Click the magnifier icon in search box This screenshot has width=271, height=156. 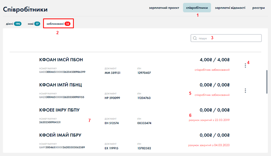(x=195, y=38)
